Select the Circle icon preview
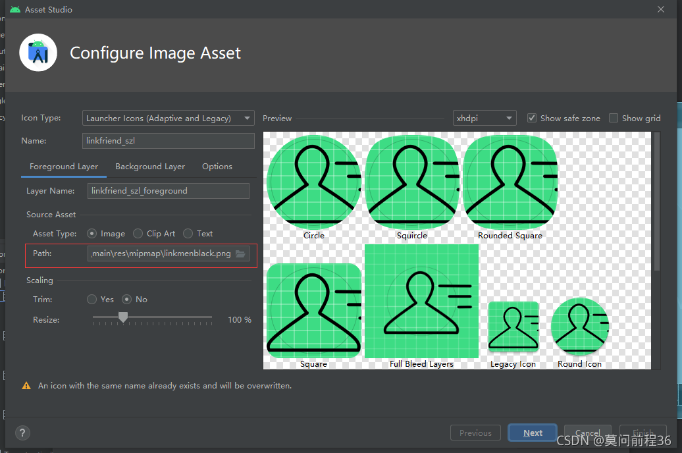682x453 pixels. click(x=313, y=182)
